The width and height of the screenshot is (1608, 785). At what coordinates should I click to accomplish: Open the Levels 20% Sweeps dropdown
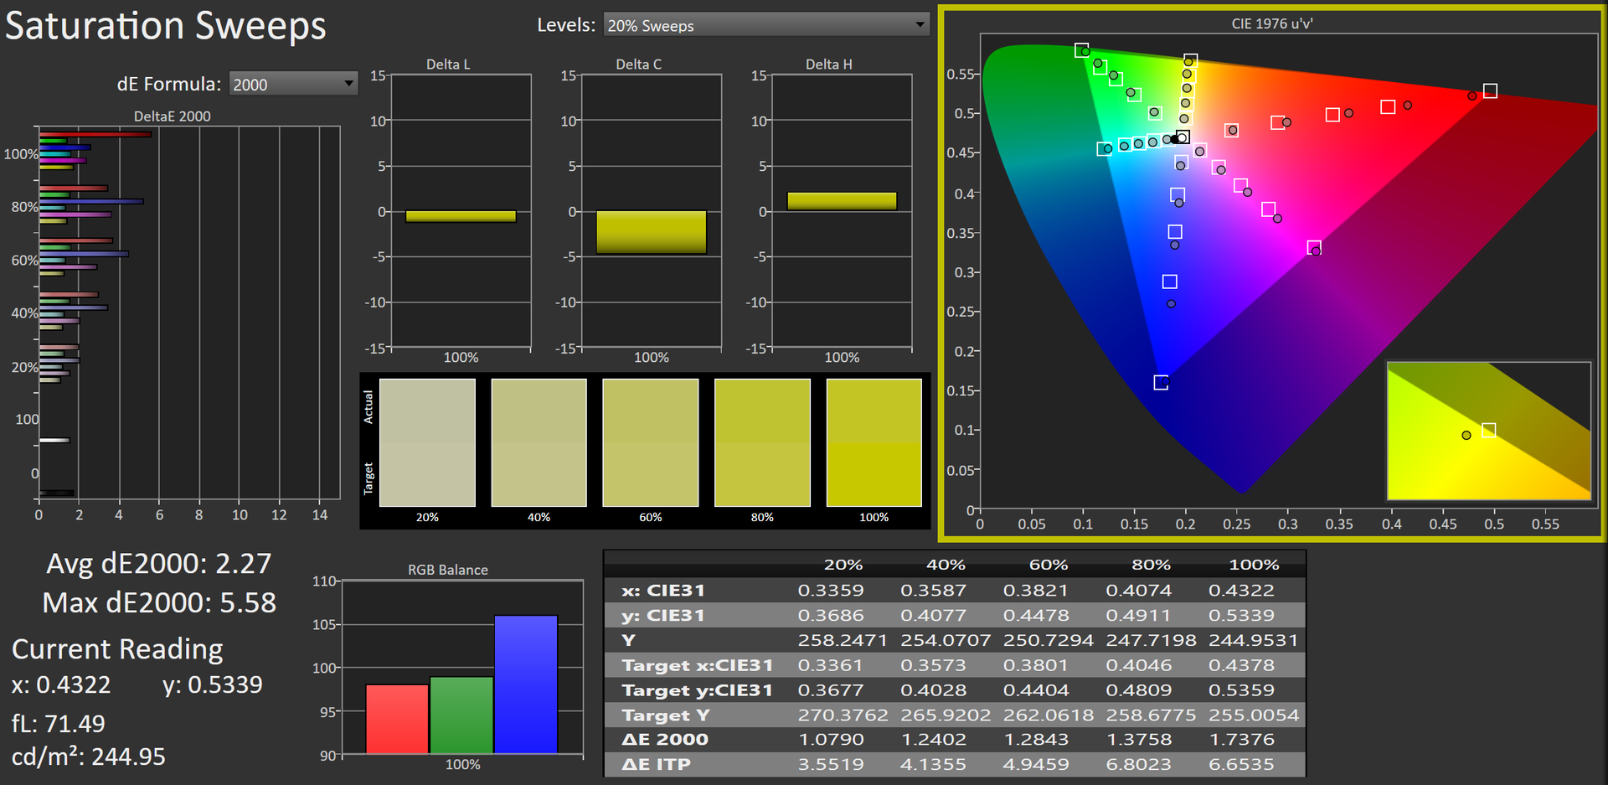pyautogui.click(x=766, y=25)
